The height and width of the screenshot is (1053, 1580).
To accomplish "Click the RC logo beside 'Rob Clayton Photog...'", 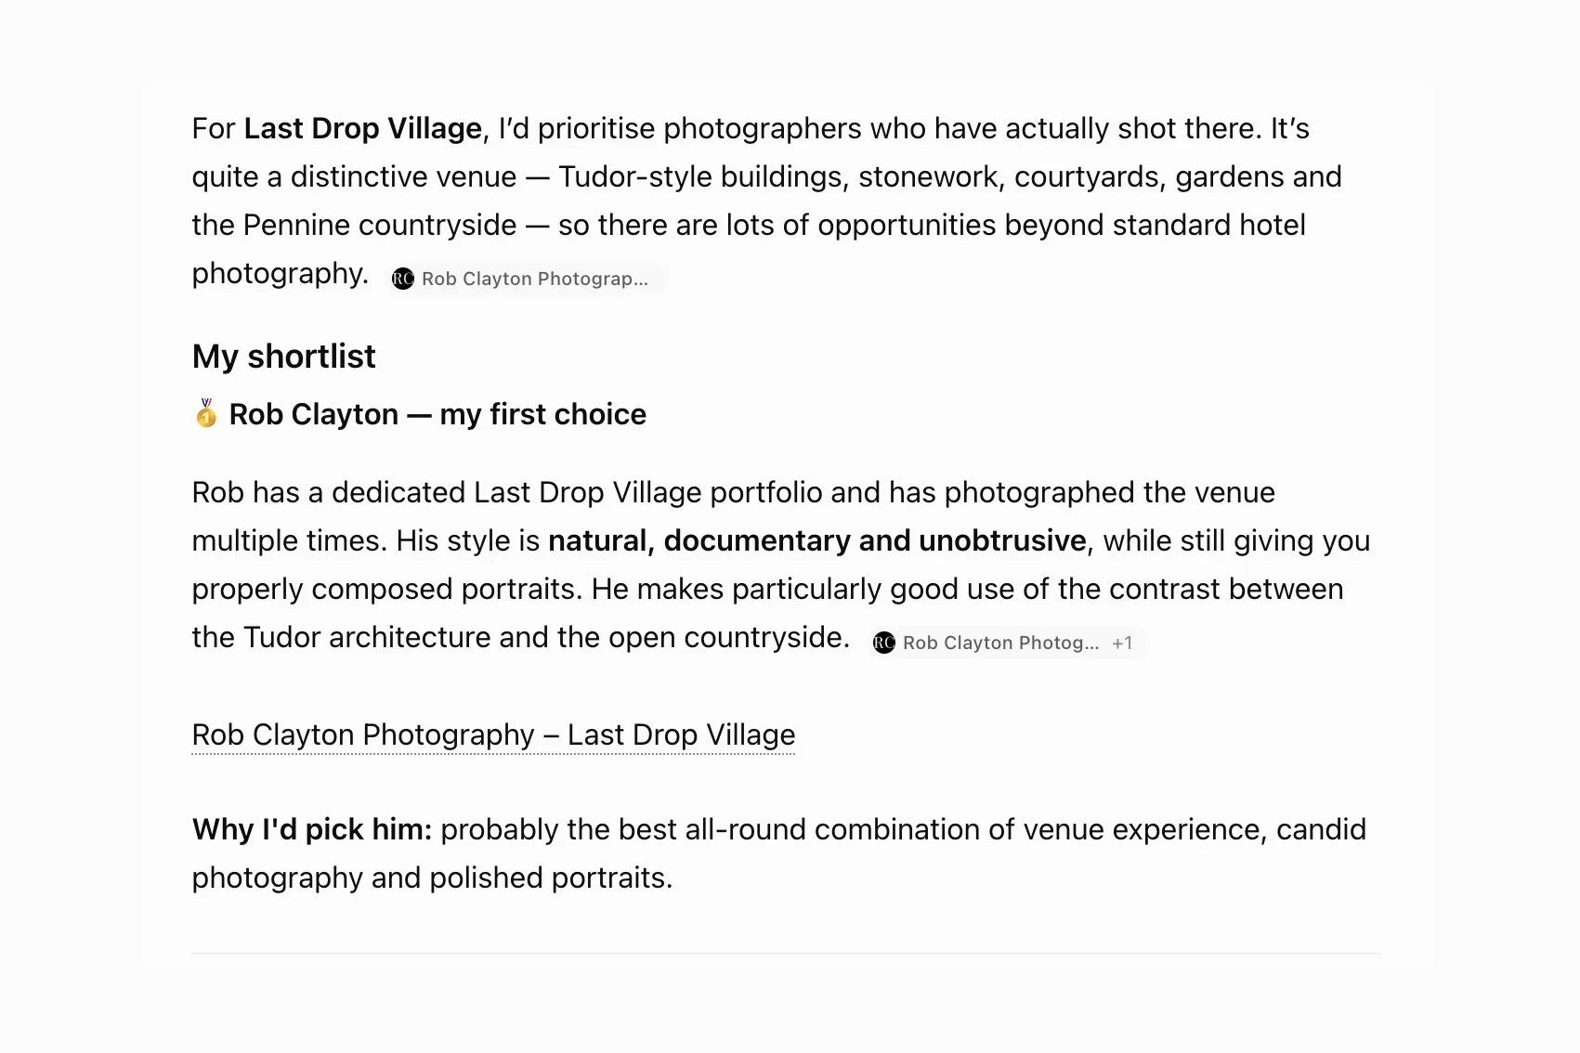I will point(884,643).
